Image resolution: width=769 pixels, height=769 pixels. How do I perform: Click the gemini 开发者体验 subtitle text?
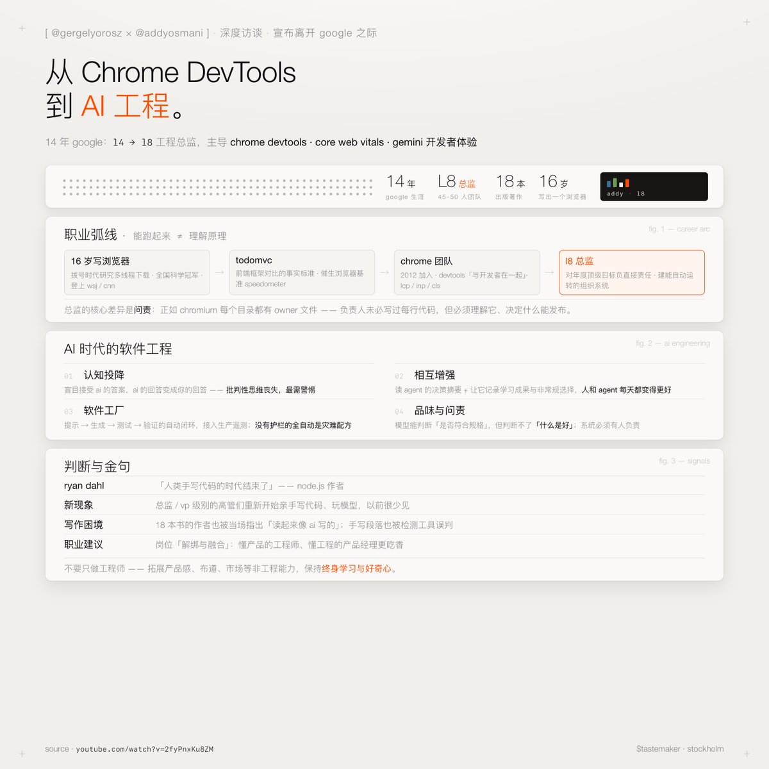point(434,142)
